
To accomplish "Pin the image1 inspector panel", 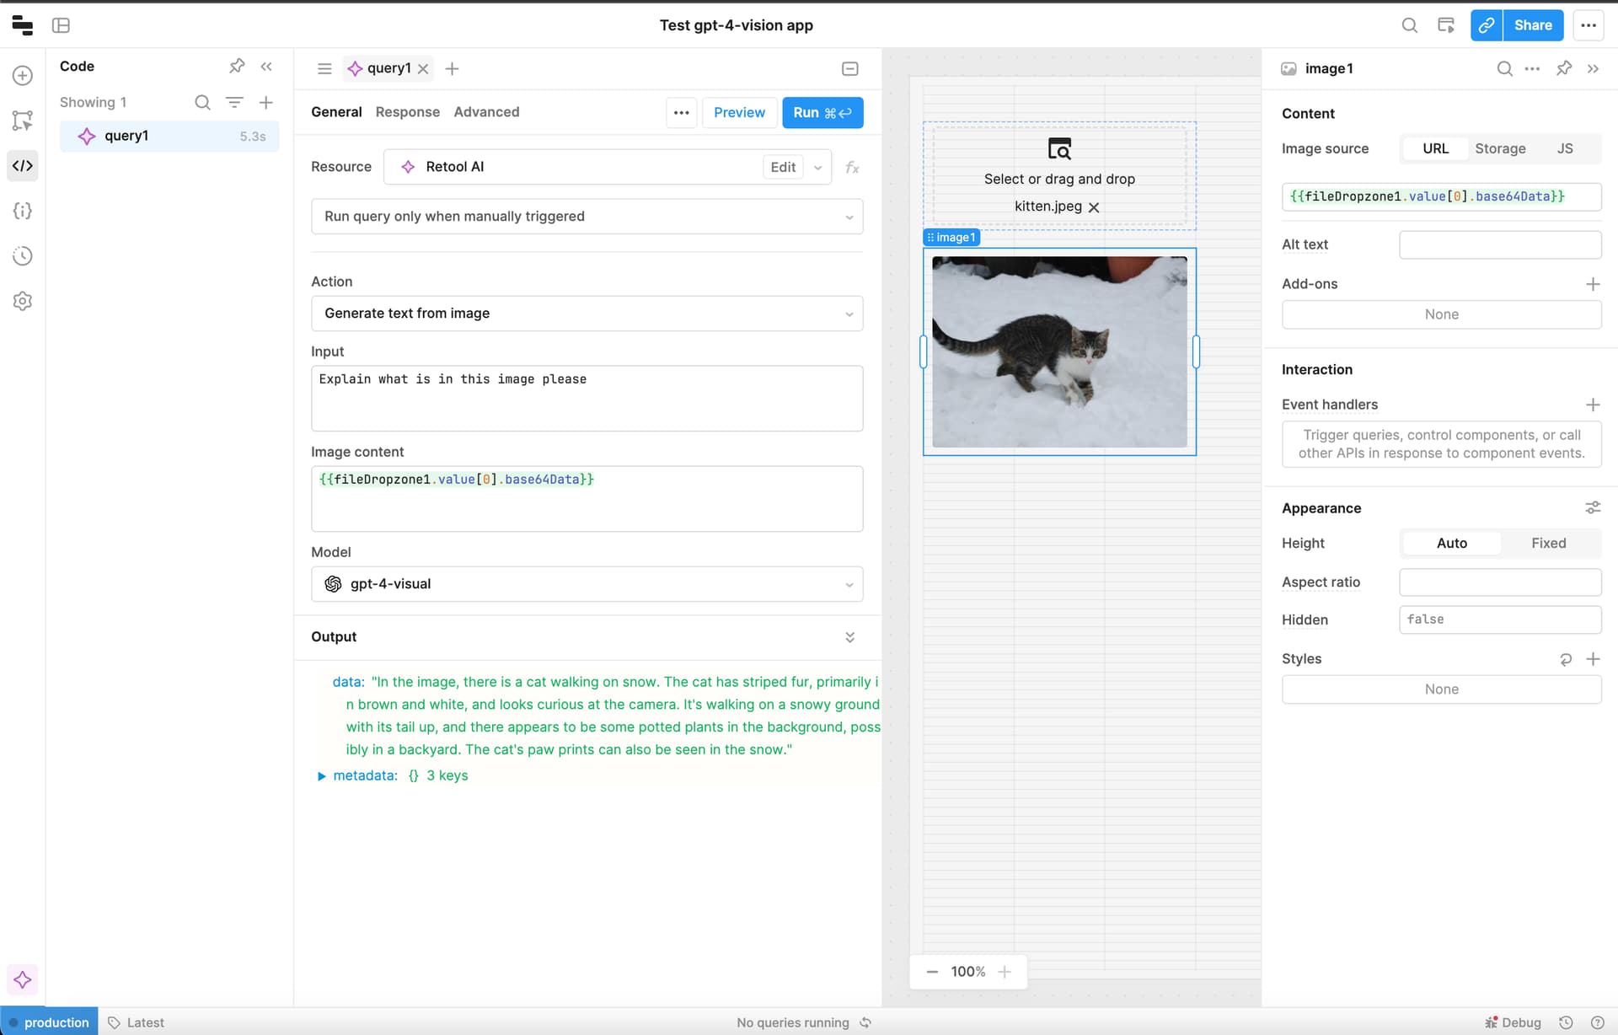I will click(x=1564, y=68).
